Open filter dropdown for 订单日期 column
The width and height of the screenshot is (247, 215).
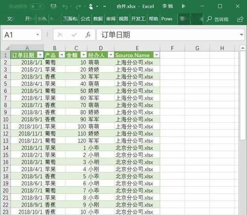(x=41, y=55)
